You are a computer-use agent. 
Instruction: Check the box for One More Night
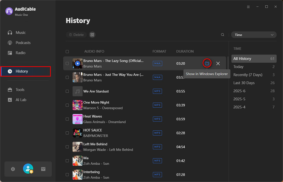pyautogui.click(x=67, y=105)
